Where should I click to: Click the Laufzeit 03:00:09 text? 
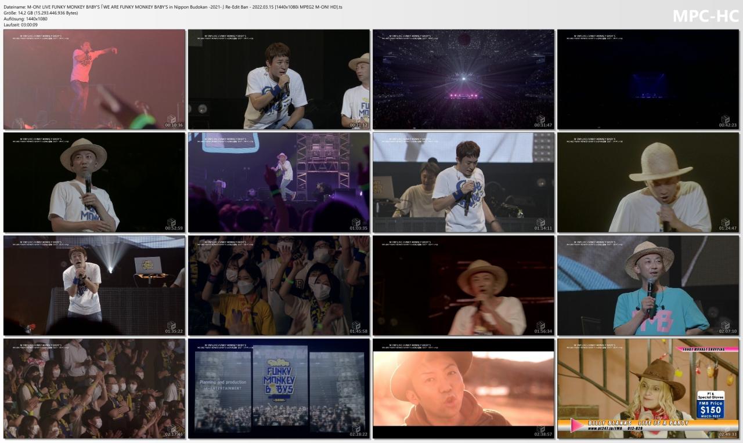pyautogui.click(x=20, y=24)
